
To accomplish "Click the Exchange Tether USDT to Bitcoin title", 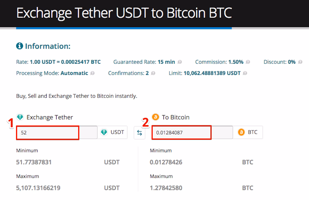I will click(x=124, y=13).
